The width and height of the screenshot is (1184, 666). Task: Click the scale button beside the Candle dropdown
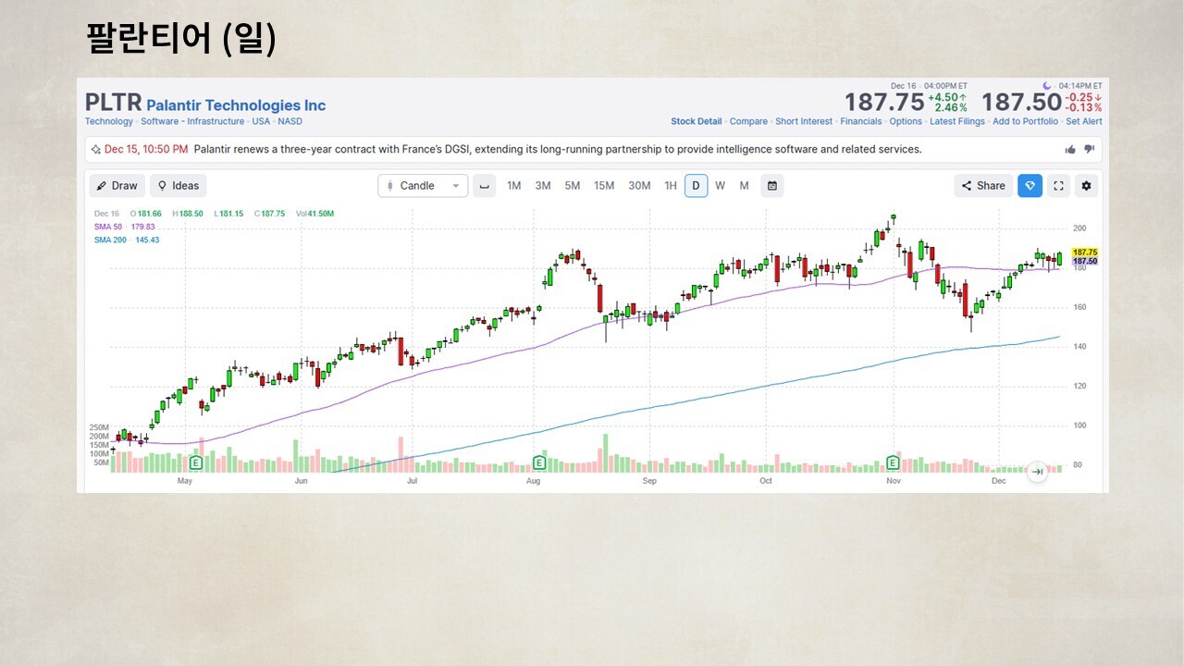tap(484, 186)
